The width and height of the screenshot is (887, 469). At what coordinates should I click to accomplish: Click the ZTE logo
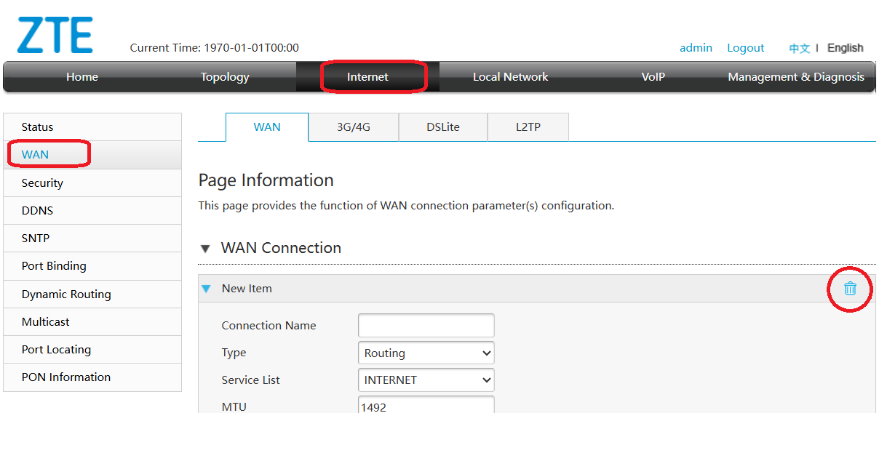point(55,33)
